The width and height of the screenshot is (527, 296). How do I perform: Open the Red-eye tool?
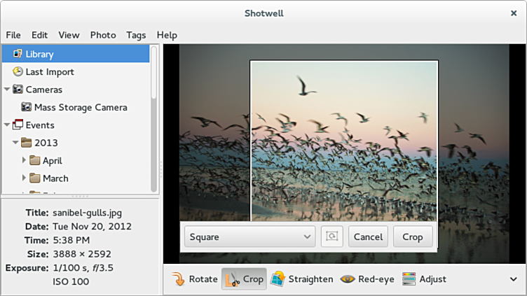(x=348, y=279)
